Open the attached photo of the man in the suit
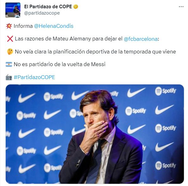 (x=95, y=134)
